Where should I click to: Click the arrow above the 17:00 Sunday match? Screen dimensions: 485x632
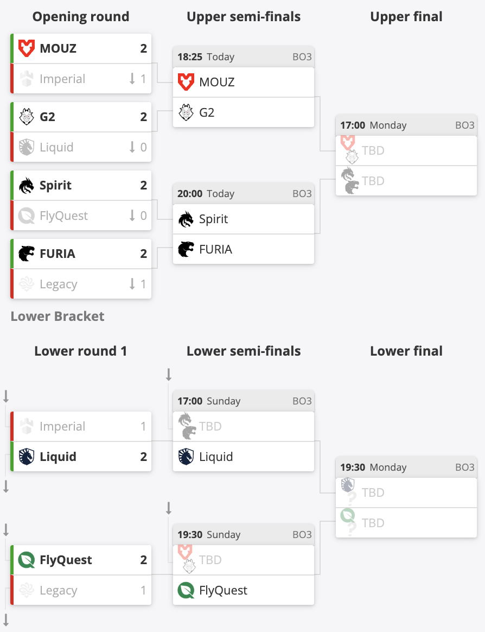pyautogui.click(x=169, y=375)
